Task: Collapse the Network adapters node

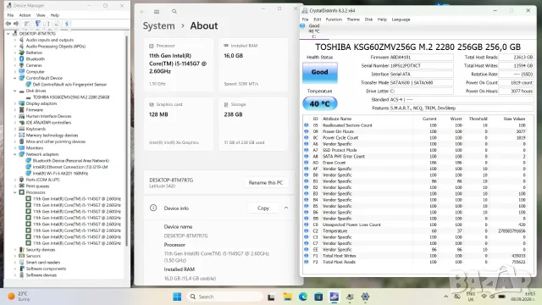Action: click(15, 154)
